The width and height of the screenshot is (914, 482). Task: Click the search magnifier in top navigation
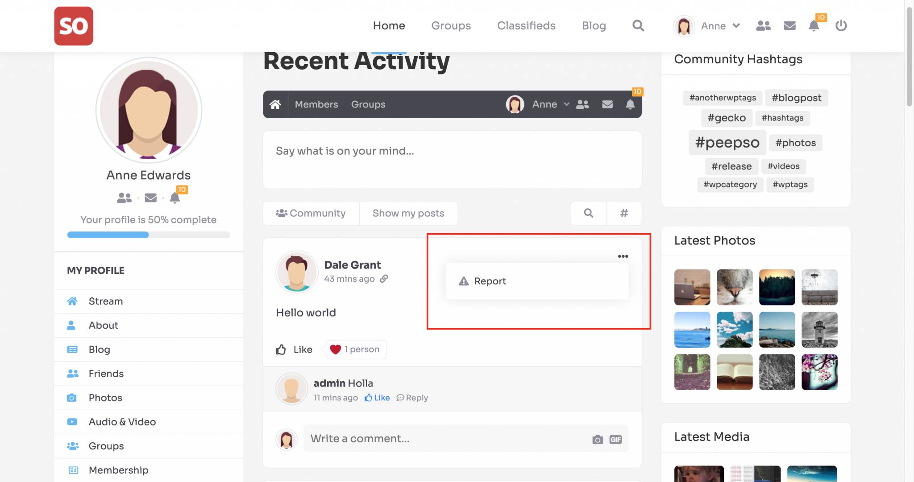(638, 26)
